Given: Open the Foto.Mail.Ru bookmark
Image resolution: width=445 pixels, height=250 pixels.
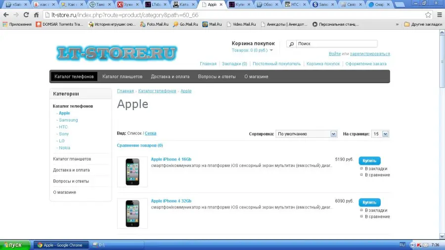Looking at the screenshot, I should click(154, 24).
